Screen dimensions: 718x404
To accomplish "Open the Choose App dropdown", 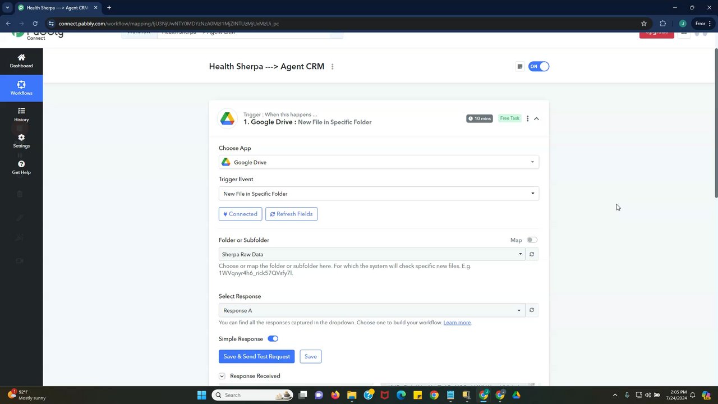I will pyautogui.click(x=379, y=162).
